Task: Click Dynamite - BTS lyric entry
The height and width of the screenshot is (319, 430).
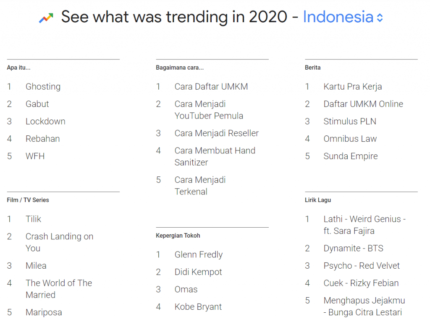Action: (353, 249)
